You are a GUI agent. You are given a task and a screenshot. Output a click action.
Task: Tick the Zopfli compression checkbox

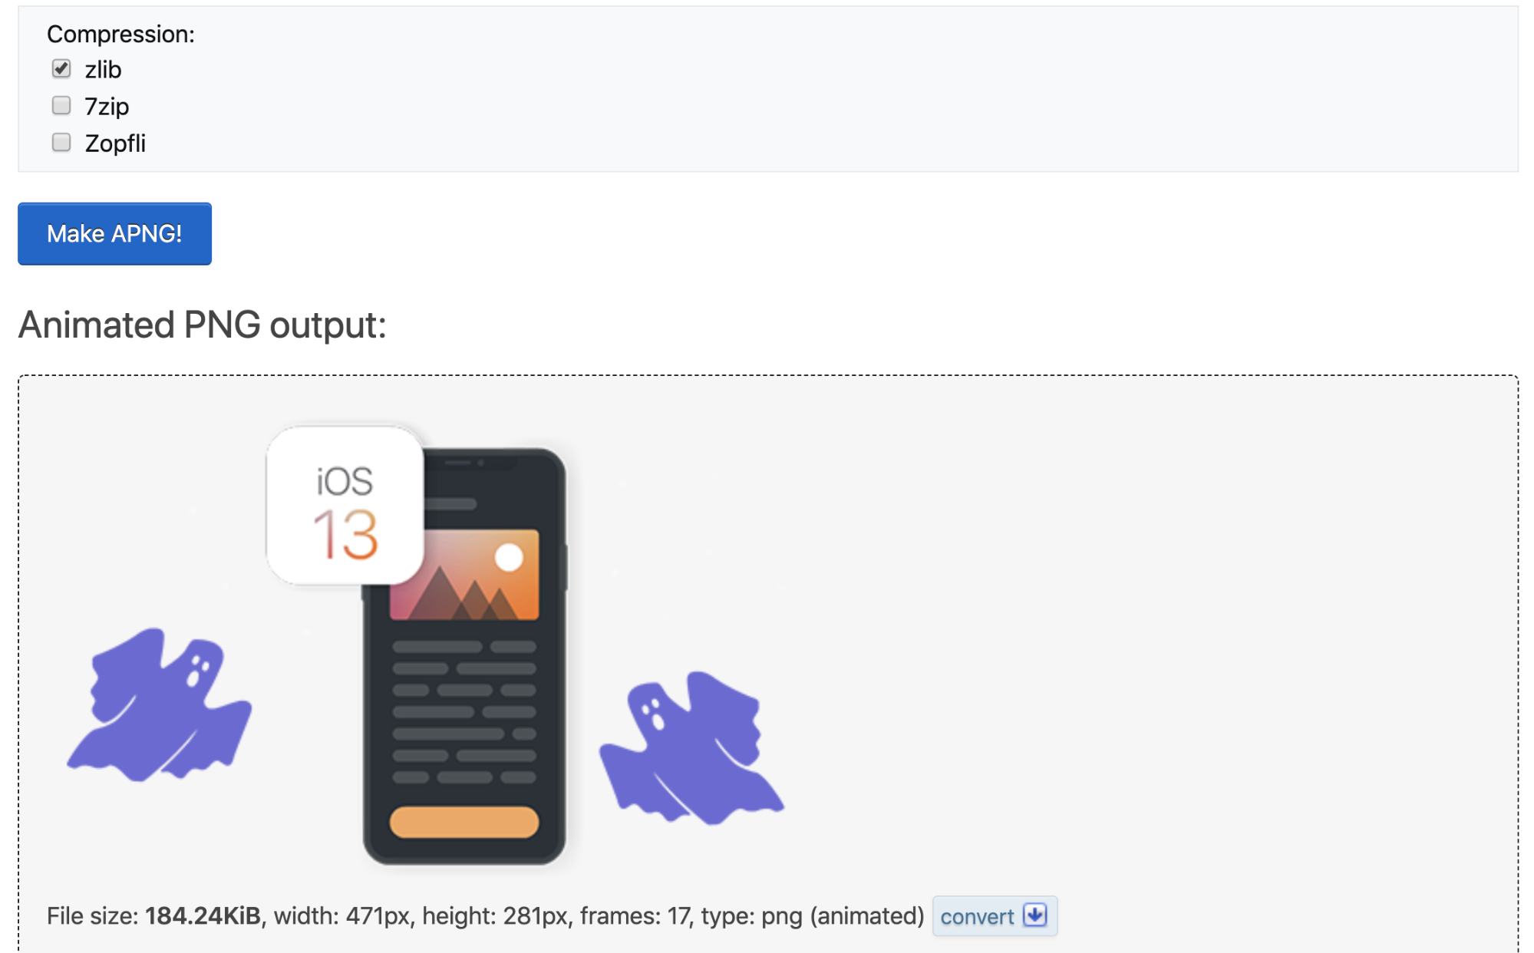[61, 142]
